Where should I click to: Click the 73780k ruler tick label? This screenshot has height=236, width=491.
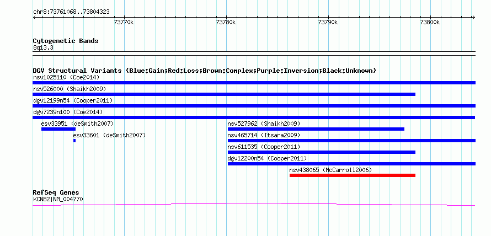point(226,23)
